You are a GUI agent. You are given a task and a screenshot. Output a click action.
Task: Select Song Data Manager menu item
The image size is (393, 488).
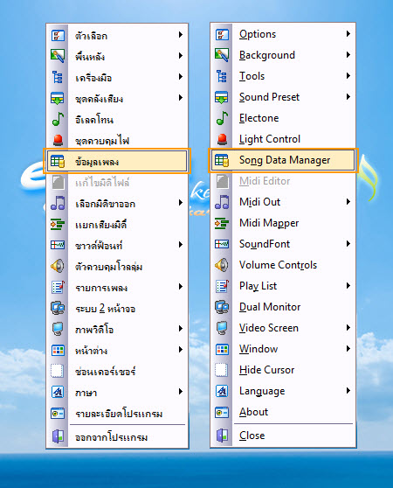(x=283, y=160)
